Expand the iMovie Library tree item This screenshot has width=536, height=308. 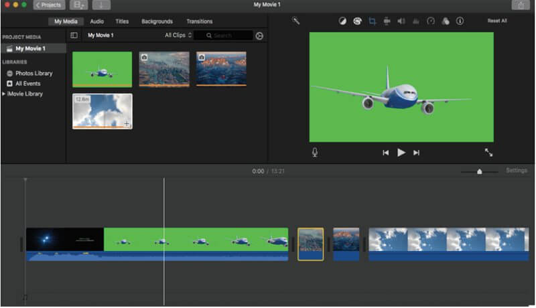pyautogui.click(x=3, y=94)
